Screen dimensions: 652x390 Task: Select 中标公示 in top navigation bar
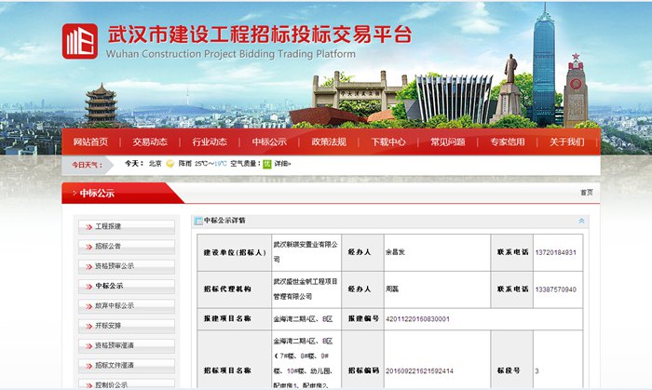click(x=269, y=141)
